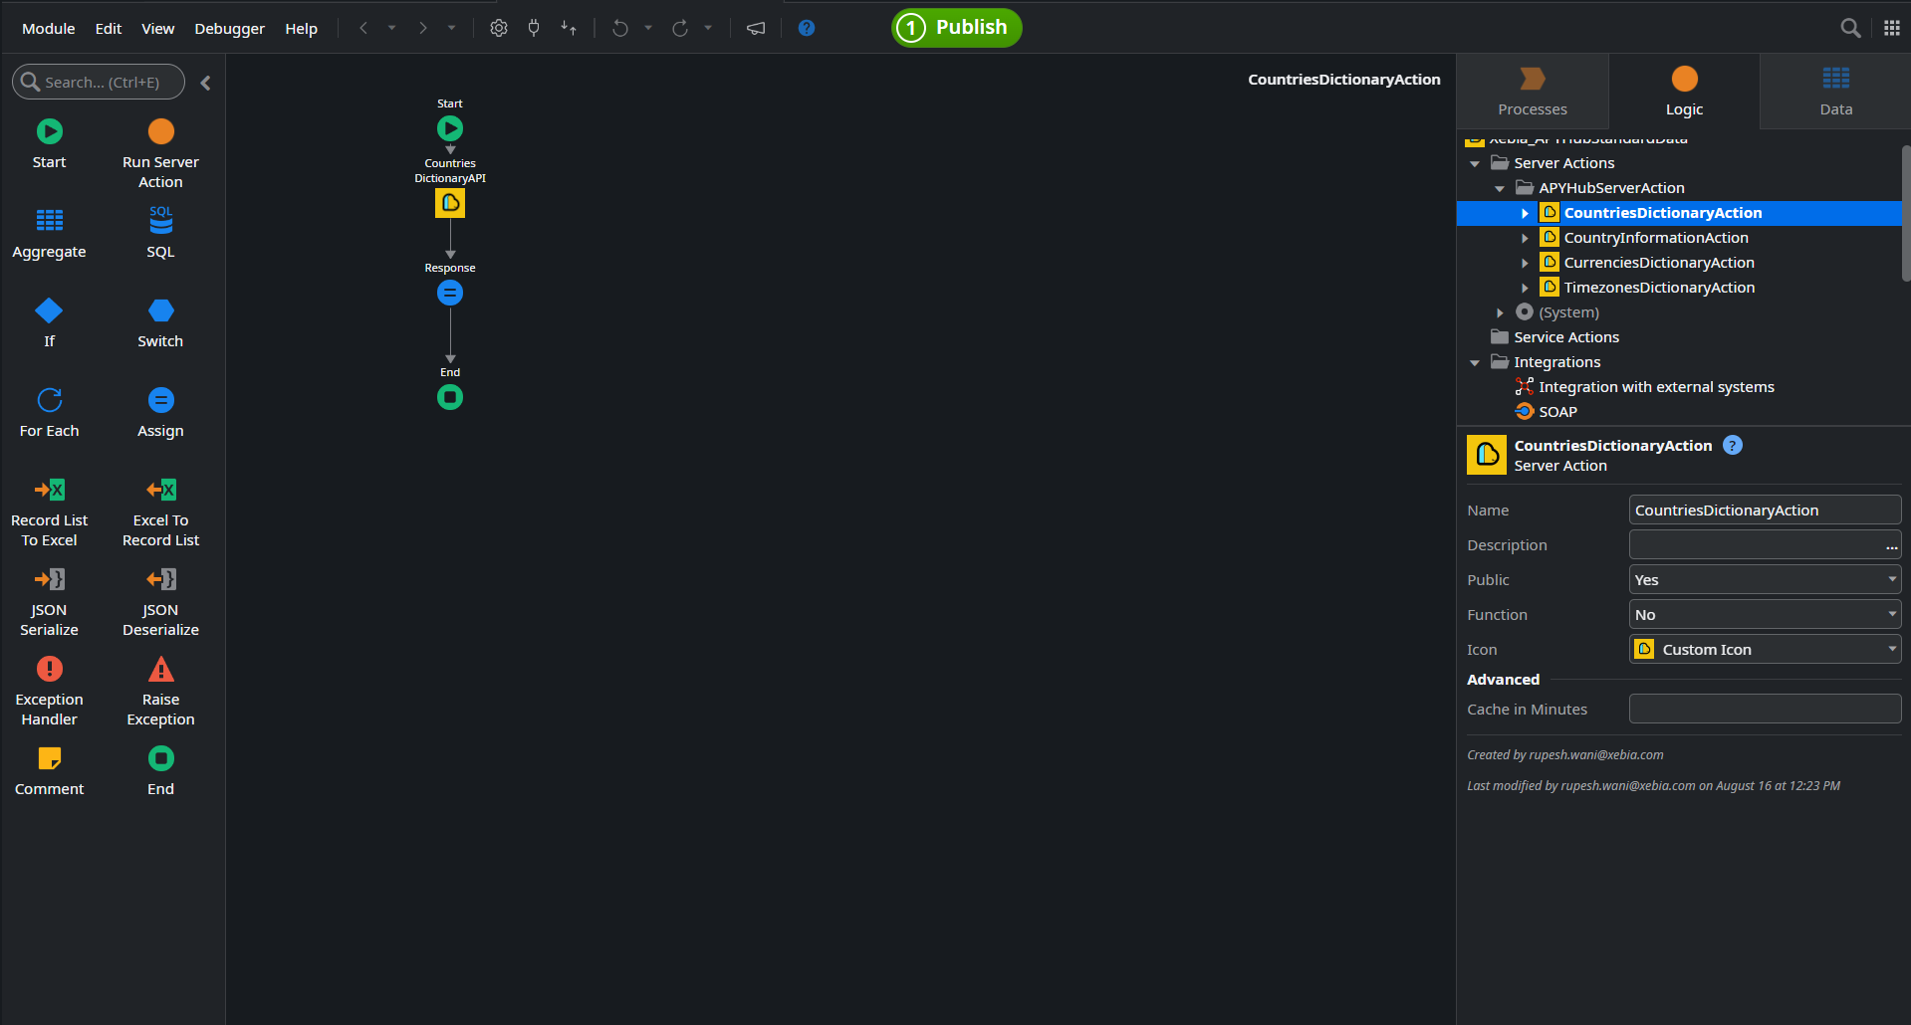Click the undo arrow
This screenshot has width=1911, height=1025.
620,28
